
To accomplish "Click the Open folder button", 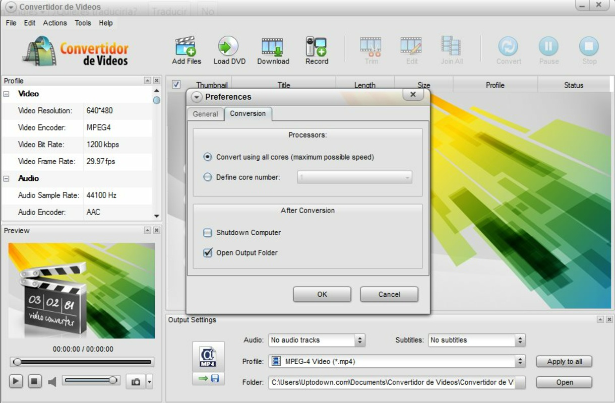I will click(564, 382).
